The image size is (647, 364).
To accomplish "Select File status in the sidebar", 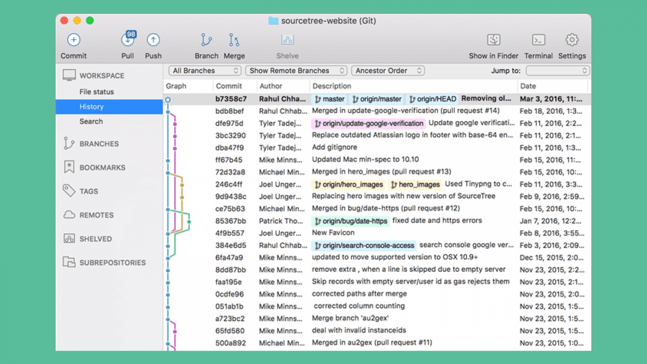I will pyautogui.click(x=97, y=92).
